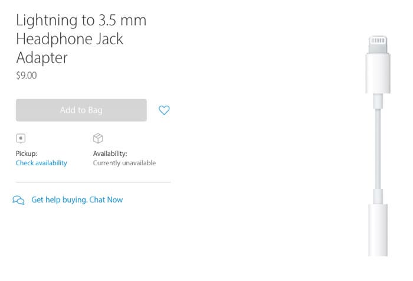413x281 pixels.
Task: Open the Check availability link
Action: tap(41, 163)
